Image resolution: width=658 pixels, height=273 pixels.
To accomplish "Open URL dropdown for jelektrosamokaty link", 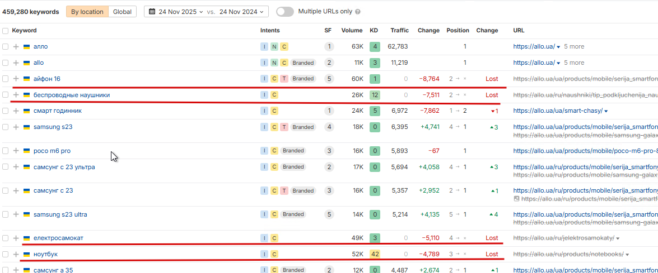I will click(618, 238).
